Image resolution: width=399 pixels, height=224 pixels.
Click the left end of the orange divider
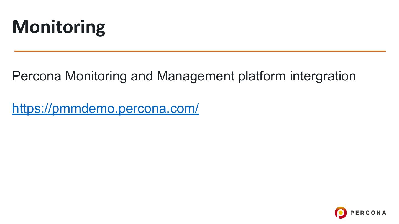[16, 51]
